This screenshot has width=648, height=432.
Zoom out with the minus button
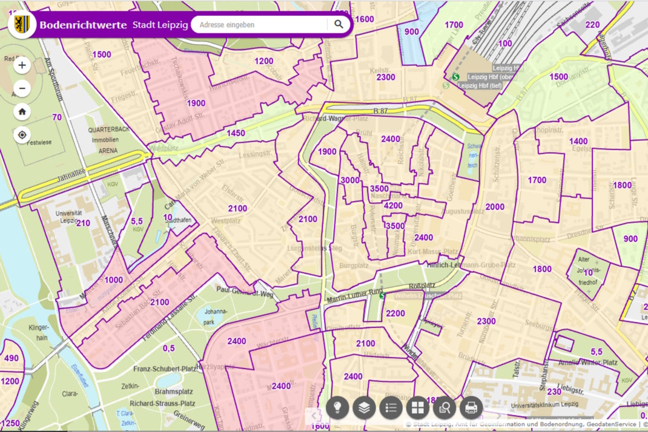[22, 88]
